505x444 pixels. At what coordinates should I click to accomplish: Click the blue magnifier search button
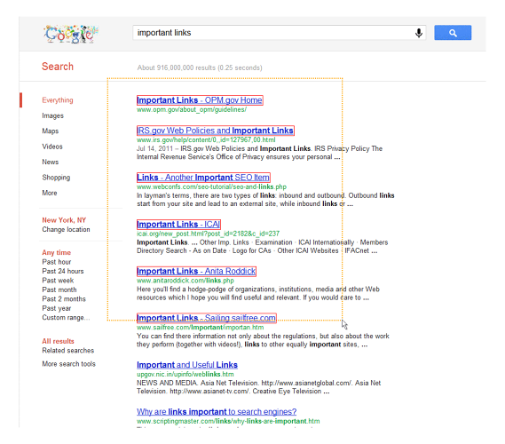point(453,33)
